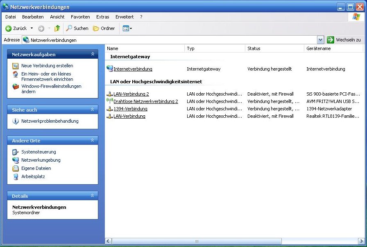Click the Arbeitsplatz computer icon
Image resolution: width=367 pixels, height=247 pixels.
pyautogui.click(x=16, y=177)
